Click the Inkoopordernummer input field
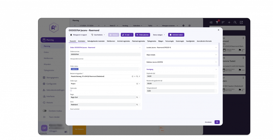The image size is (273, 140). point(105,62)
